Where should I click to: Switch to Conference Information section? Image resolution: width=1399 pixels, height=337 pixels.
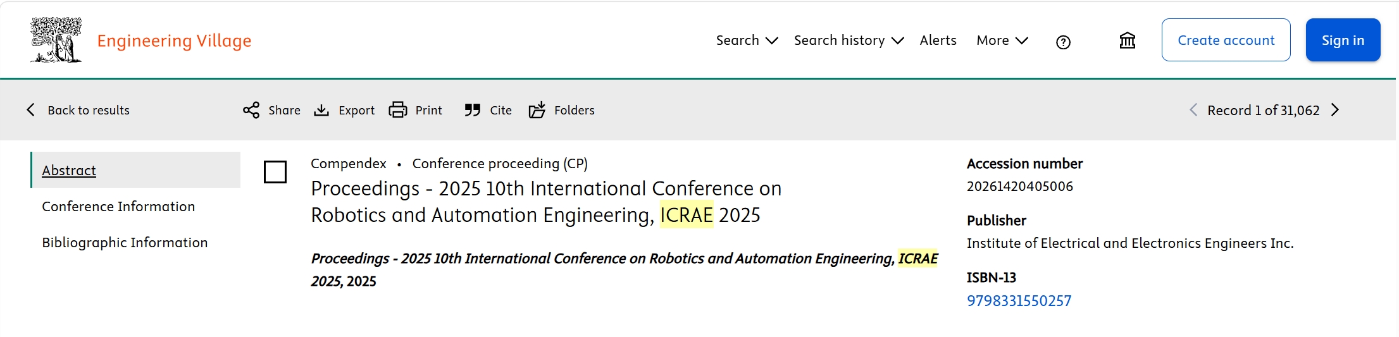pyautogui.click(x=118, y=206)
